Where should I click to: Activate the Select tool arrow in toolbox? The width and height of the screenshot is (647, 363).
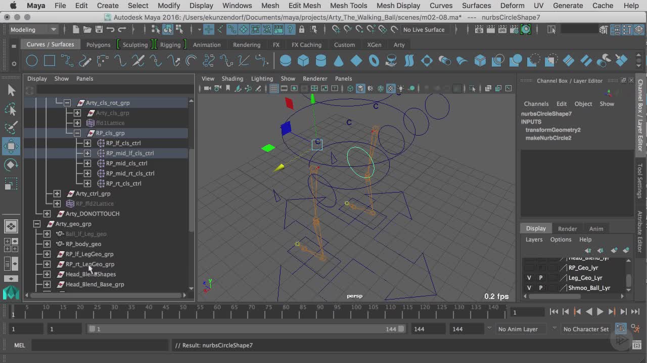coord(11,90)
